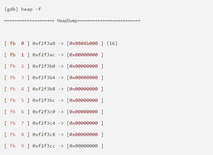Click address 0xf2f3bc in fb 5 row
Screen dimensions: 213x155
[44, 100]
